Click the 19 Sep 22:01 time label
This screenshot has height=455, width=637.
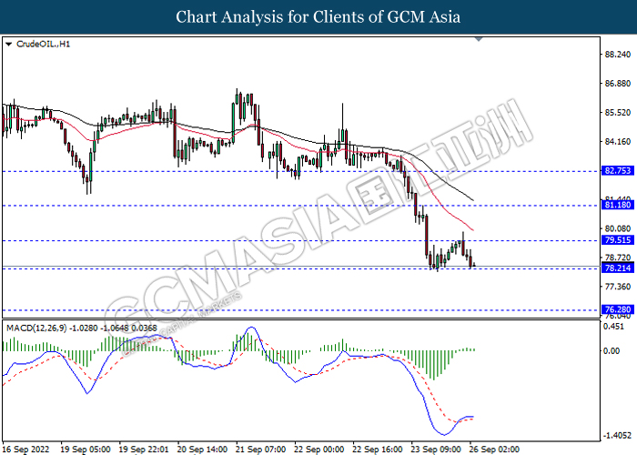144,450
